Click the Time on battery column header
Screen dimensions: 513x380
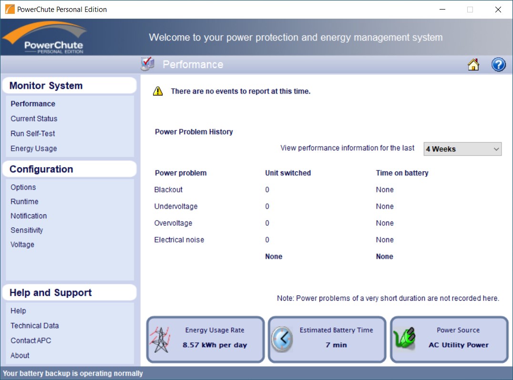(402, 173)
